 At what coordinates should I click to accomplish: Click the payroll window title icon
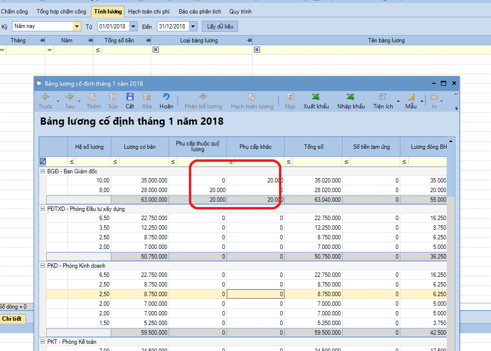pyautogui.click(x=39, y=83)
